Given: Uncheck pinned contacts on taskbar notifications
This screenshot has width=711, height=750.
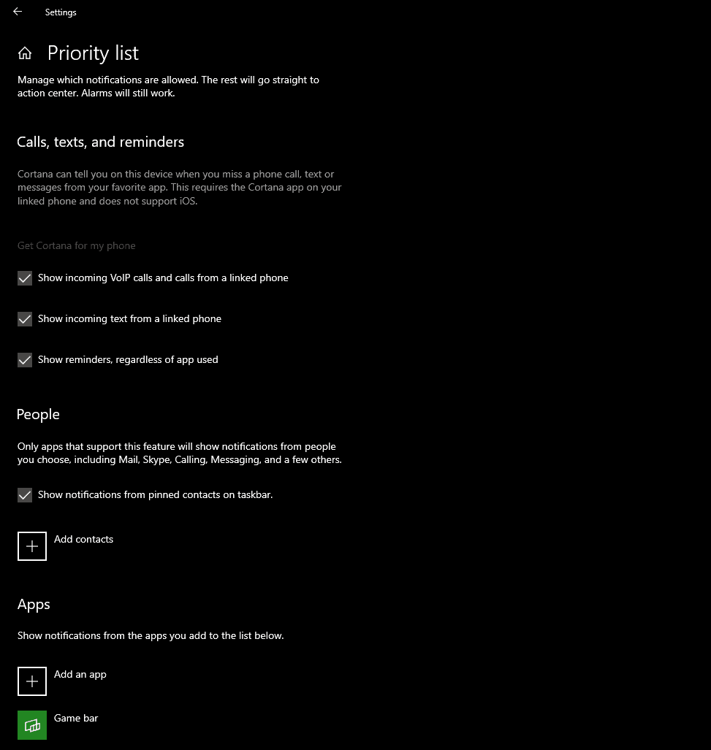Looking at the screenshot, I should click(x=25, y=495).
